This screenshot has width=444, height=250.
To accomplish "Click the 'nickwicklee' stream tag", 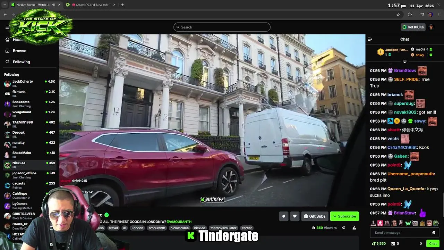I will tap(180, 228).
